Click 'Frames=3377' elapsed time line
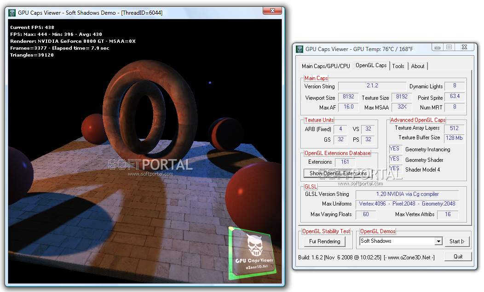Viewport: 484px width, 292px height. pyautogui.click(x=59, y=48)
